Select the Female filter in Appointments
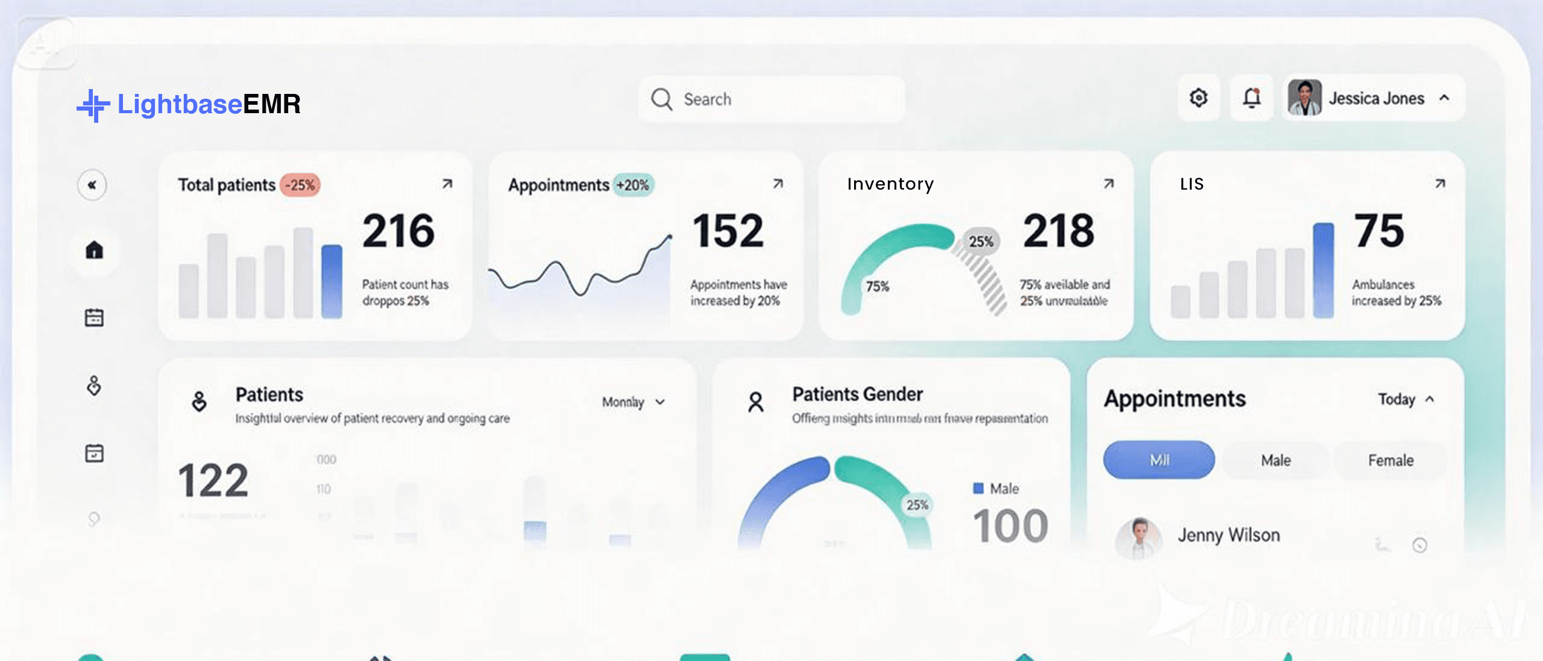Viewport: 1543px width, 661px height. (1389, 461)
